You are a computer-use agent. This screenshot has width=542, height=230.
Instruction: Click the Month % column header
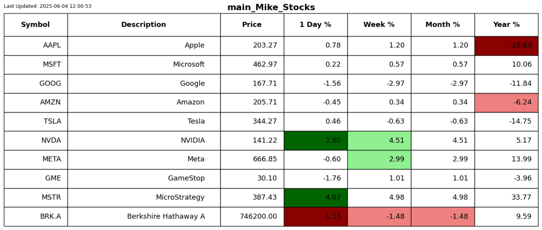[x=443, y=25]
